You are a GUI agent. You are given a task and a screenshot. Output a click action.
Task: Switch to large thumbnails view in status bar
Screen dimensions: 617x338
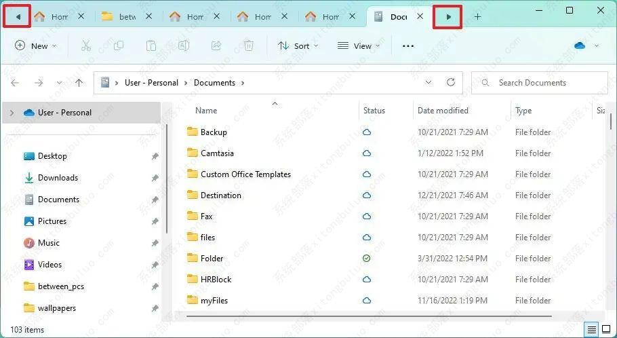pos(606,330)
